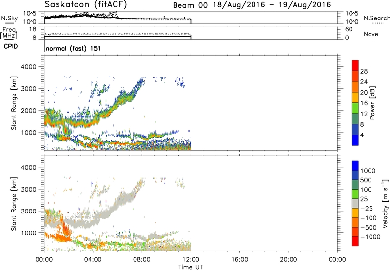Screen dimensions: 390x270
Task: Click the '28' tick on the Power scale
Action: (x=364, y=71)
